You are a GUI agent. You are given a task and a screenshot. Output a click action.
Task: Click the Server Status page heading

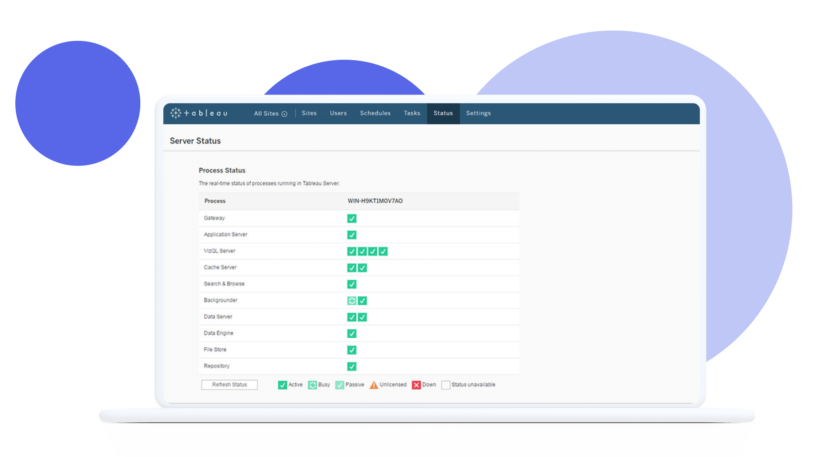click(x=195, y=141)
